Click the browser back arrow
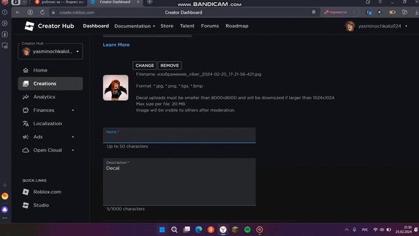The image size is (419, 236). (x=18, y=12)
